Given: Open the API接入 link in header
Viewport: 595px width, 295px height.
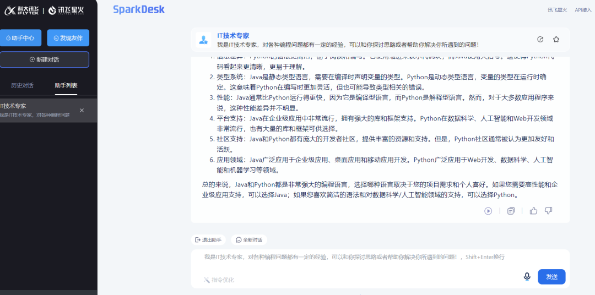Looking at the screenshot, I should pos(582,10).
